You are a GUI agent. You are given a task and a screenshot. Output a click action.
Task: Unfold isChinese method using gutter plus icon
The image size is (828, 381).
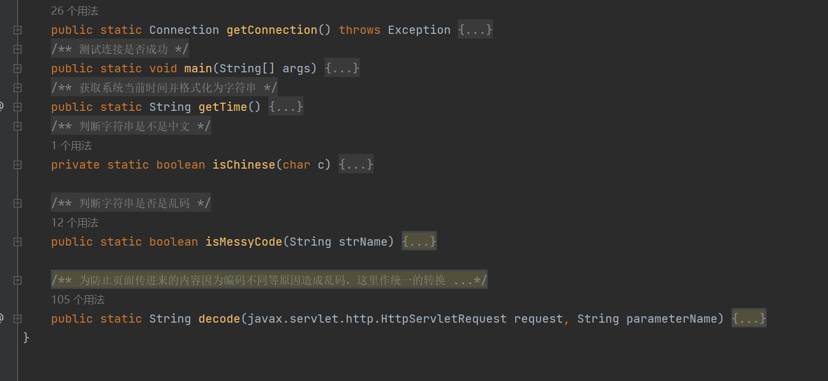[18, 165]
